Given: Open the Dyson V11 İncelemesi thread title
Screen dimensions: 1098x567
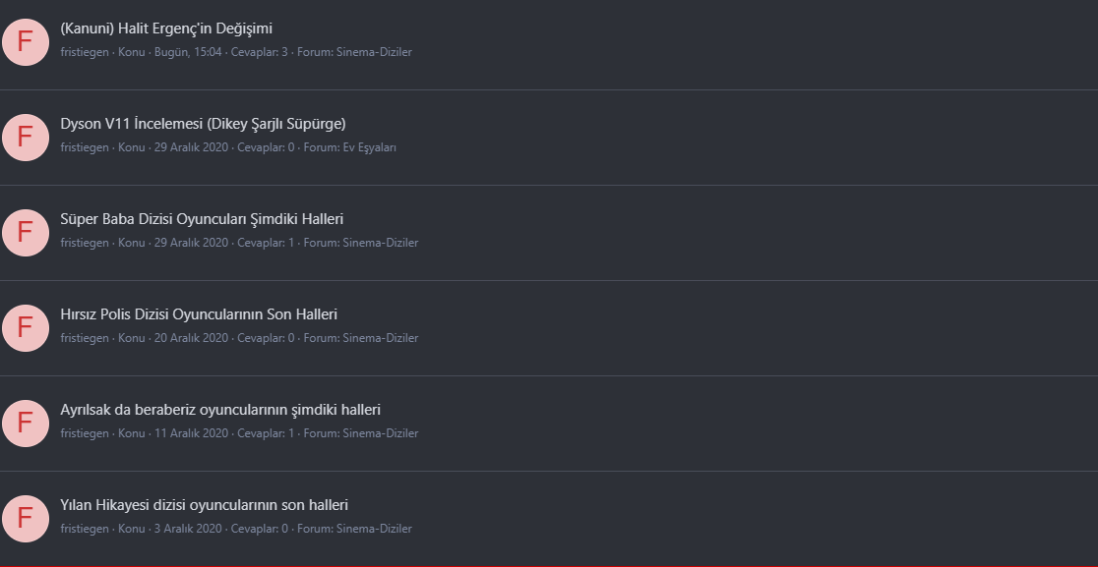Looking at the screenshot, I should (203, 124).
